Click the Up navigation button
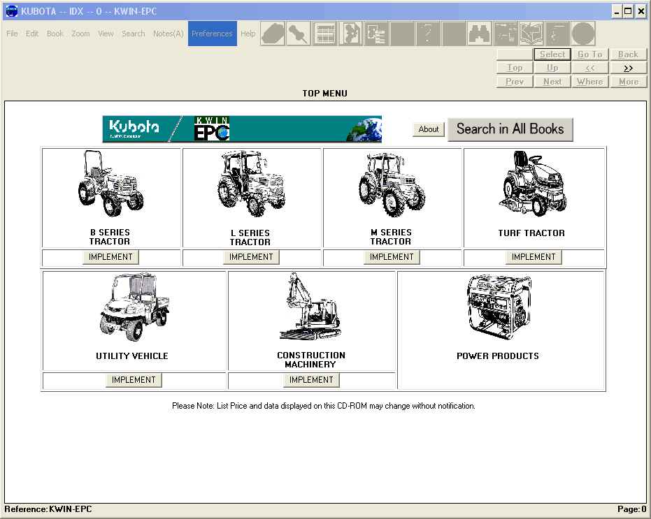651x519 pixels. (x=552, y=68)
